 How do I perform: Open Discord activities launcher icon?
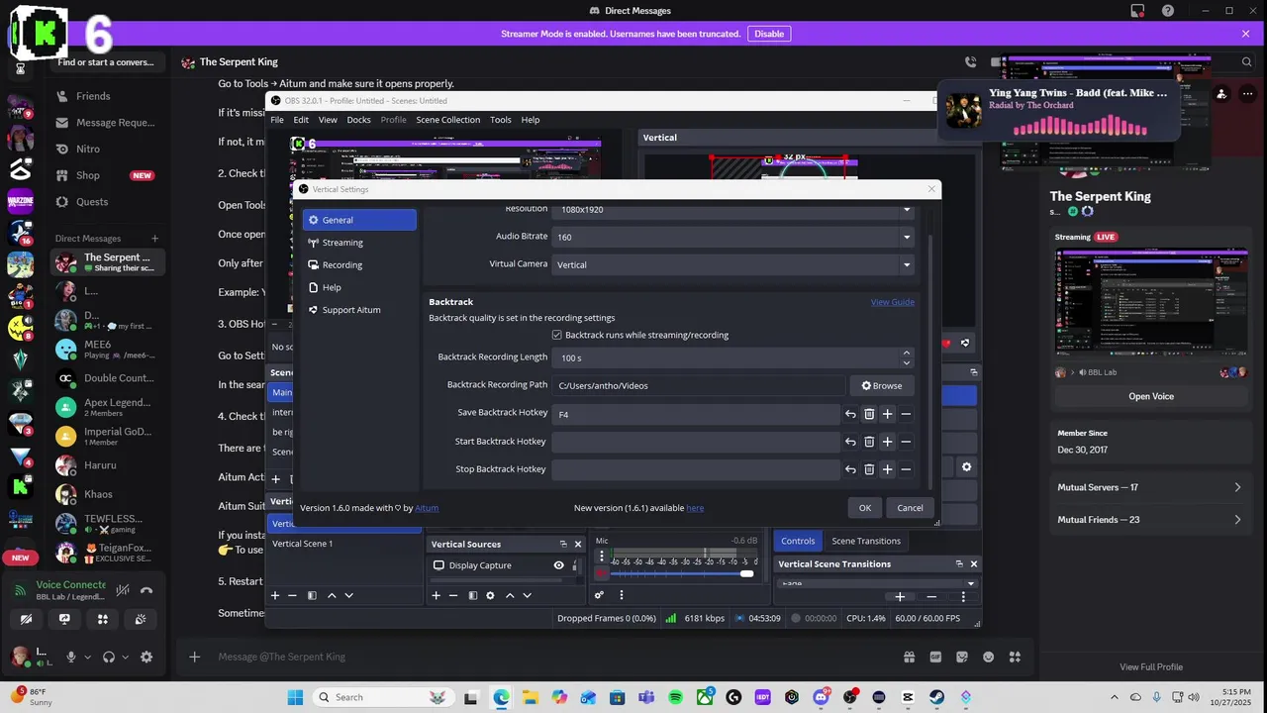pyautogui.click(x=102, y=619)
